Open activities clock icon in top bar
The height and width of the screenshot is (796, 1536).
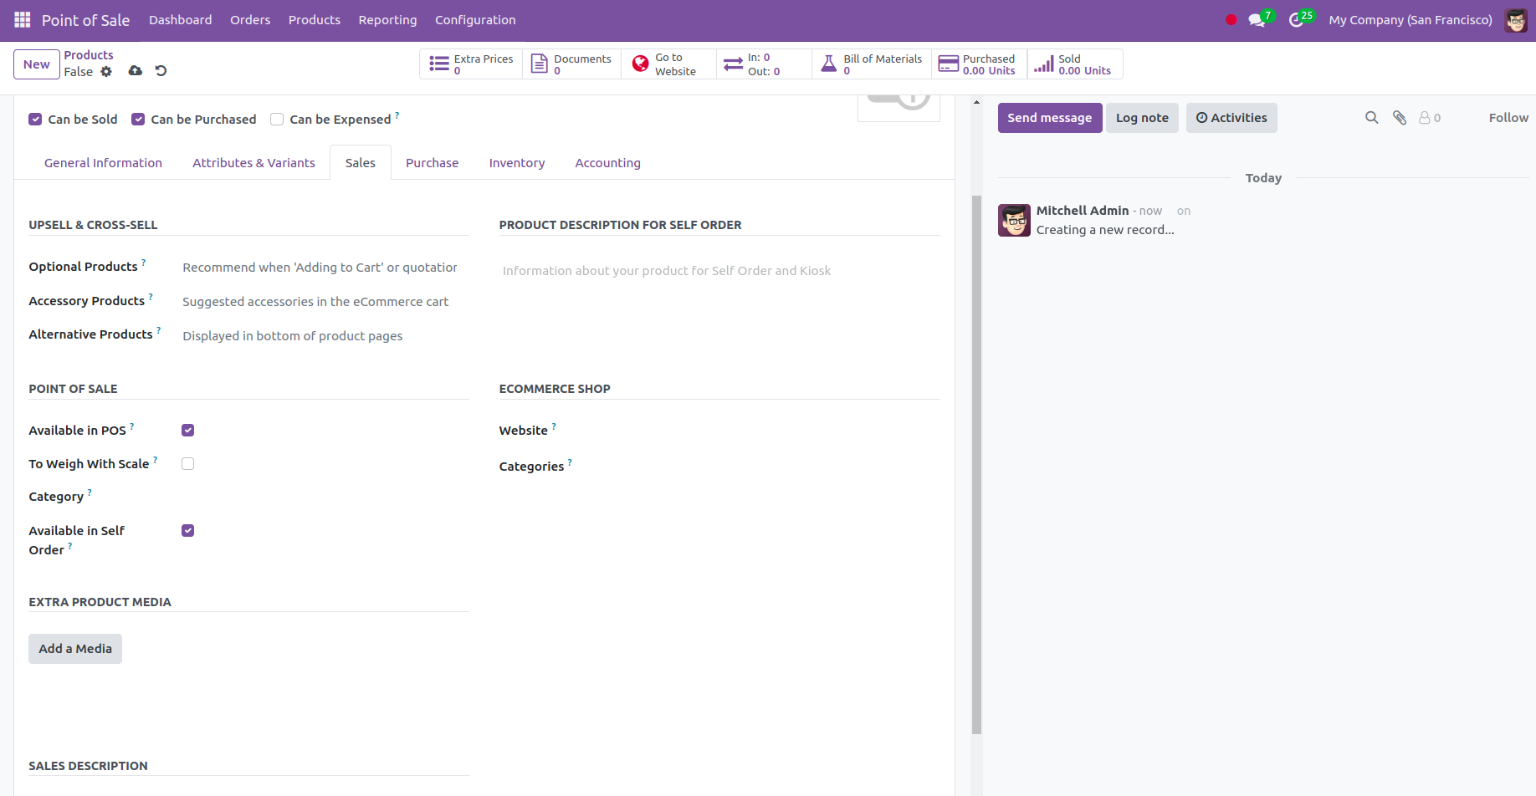pos(1296,20)
